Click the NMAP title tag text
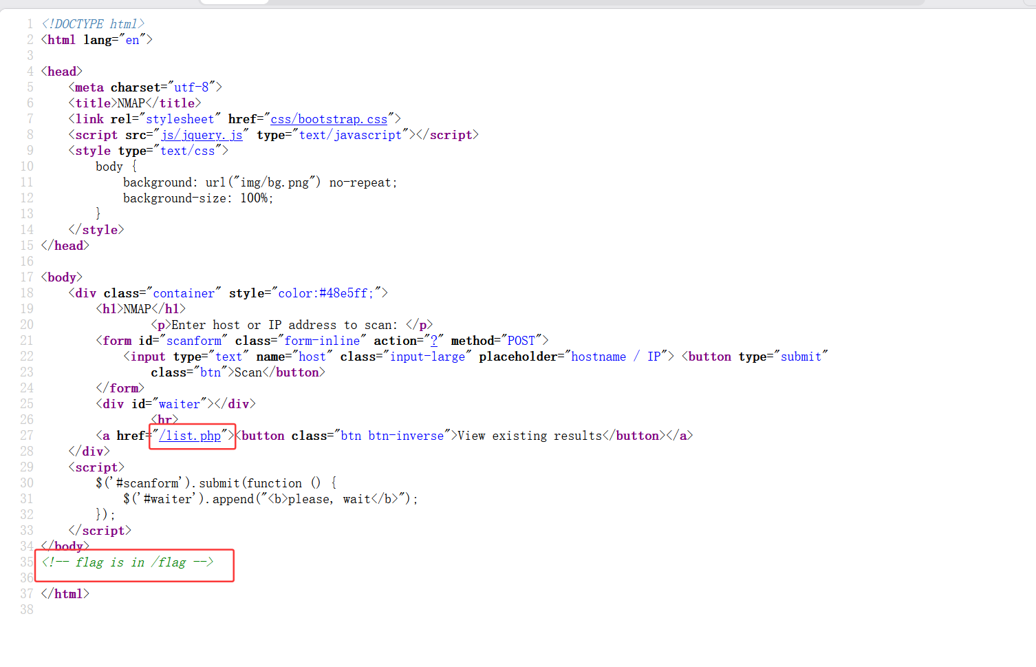This screenshot has height=667, width=1036. coord(131,103)
